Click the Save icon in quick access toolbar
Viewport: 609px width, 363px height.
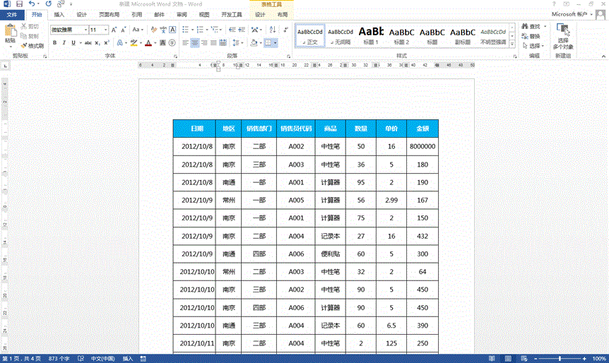point(19,4)
